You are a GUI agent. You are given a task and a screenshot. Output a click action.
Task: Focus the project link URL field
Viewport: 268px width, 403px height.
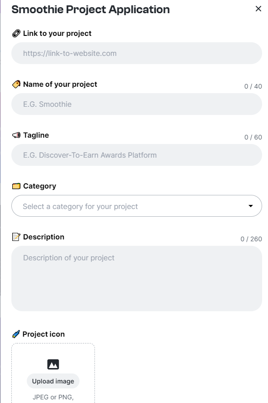(x=137, y=53)
